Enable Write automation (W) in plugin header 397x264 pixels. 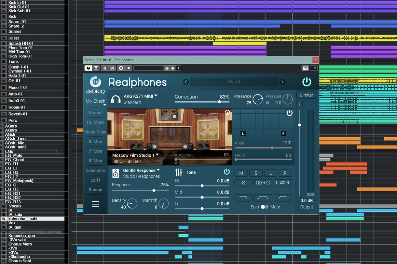tap(112, 68)
